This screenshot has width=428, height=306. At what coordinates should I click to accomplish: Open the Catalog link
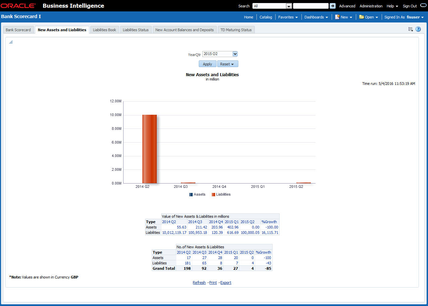coord(266,17)
